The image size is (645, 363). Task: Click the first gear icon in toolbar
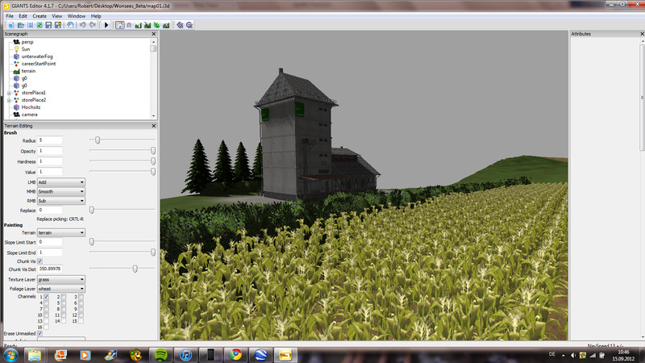tap(180, 25)
